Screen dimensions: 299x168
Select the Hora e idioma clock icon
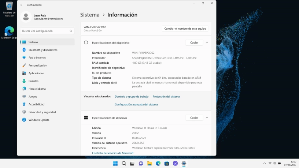24,89
